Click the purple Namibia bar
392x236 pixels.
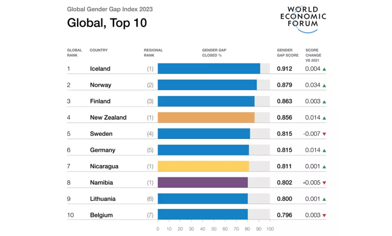(x=203, y=182)
